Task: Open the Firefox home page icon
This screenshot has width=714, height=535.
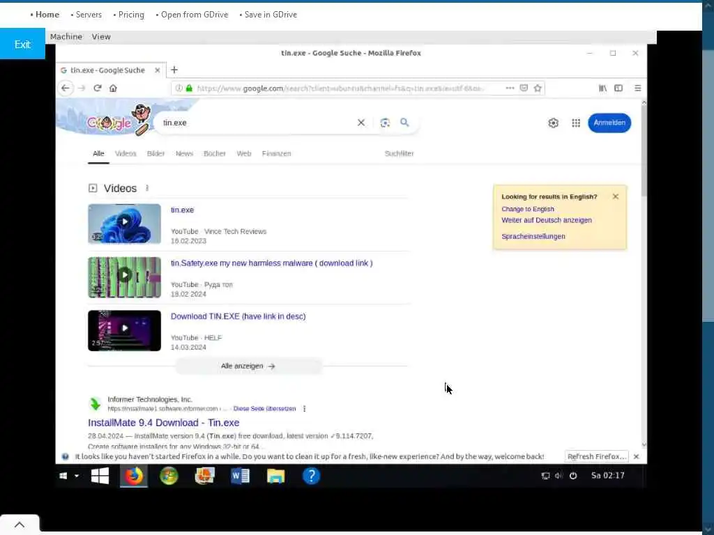Action: [x=113, y=88]
